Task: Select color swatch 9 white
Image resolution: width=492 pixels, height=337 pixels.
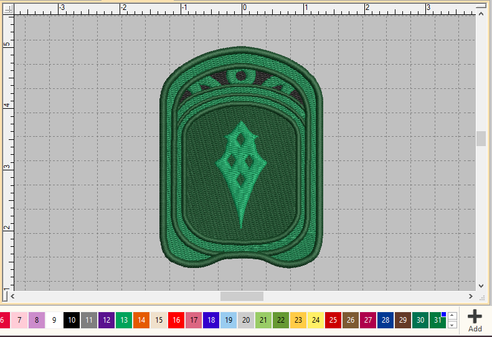Action: point(54,320)
